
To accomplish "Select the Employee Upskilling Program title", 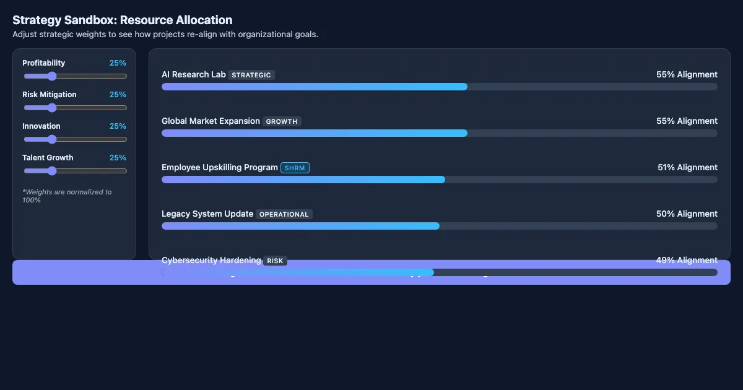I will point(220,167).
